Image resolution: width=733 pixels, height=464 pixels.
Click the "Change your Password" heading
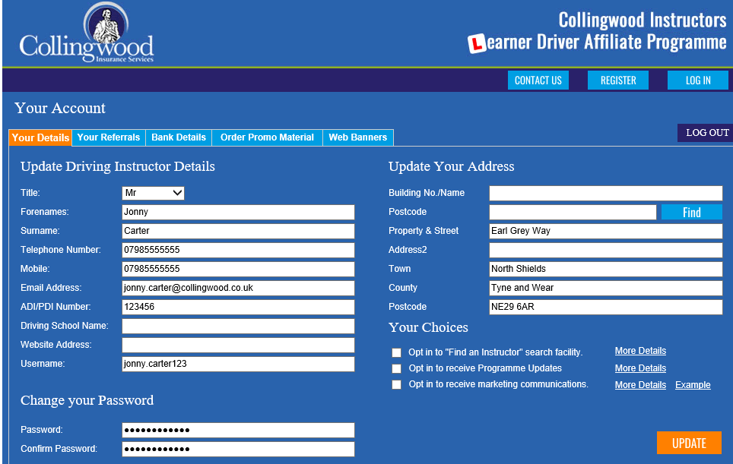click(87, 400)
